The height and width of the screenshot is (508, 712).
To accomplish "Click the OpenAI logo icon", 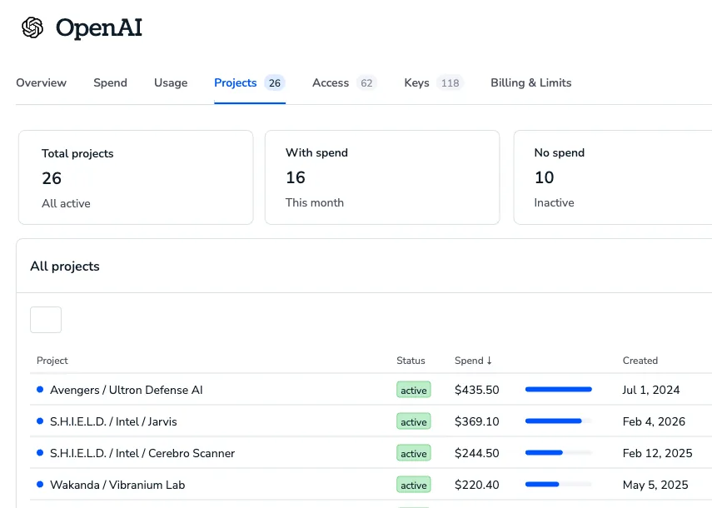I will 32,27.
